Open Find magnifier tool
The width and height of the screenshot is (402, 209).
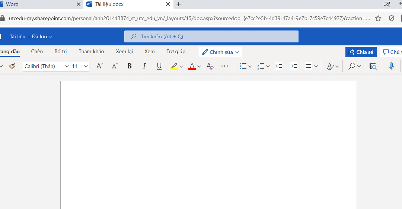tap(352, 66)
